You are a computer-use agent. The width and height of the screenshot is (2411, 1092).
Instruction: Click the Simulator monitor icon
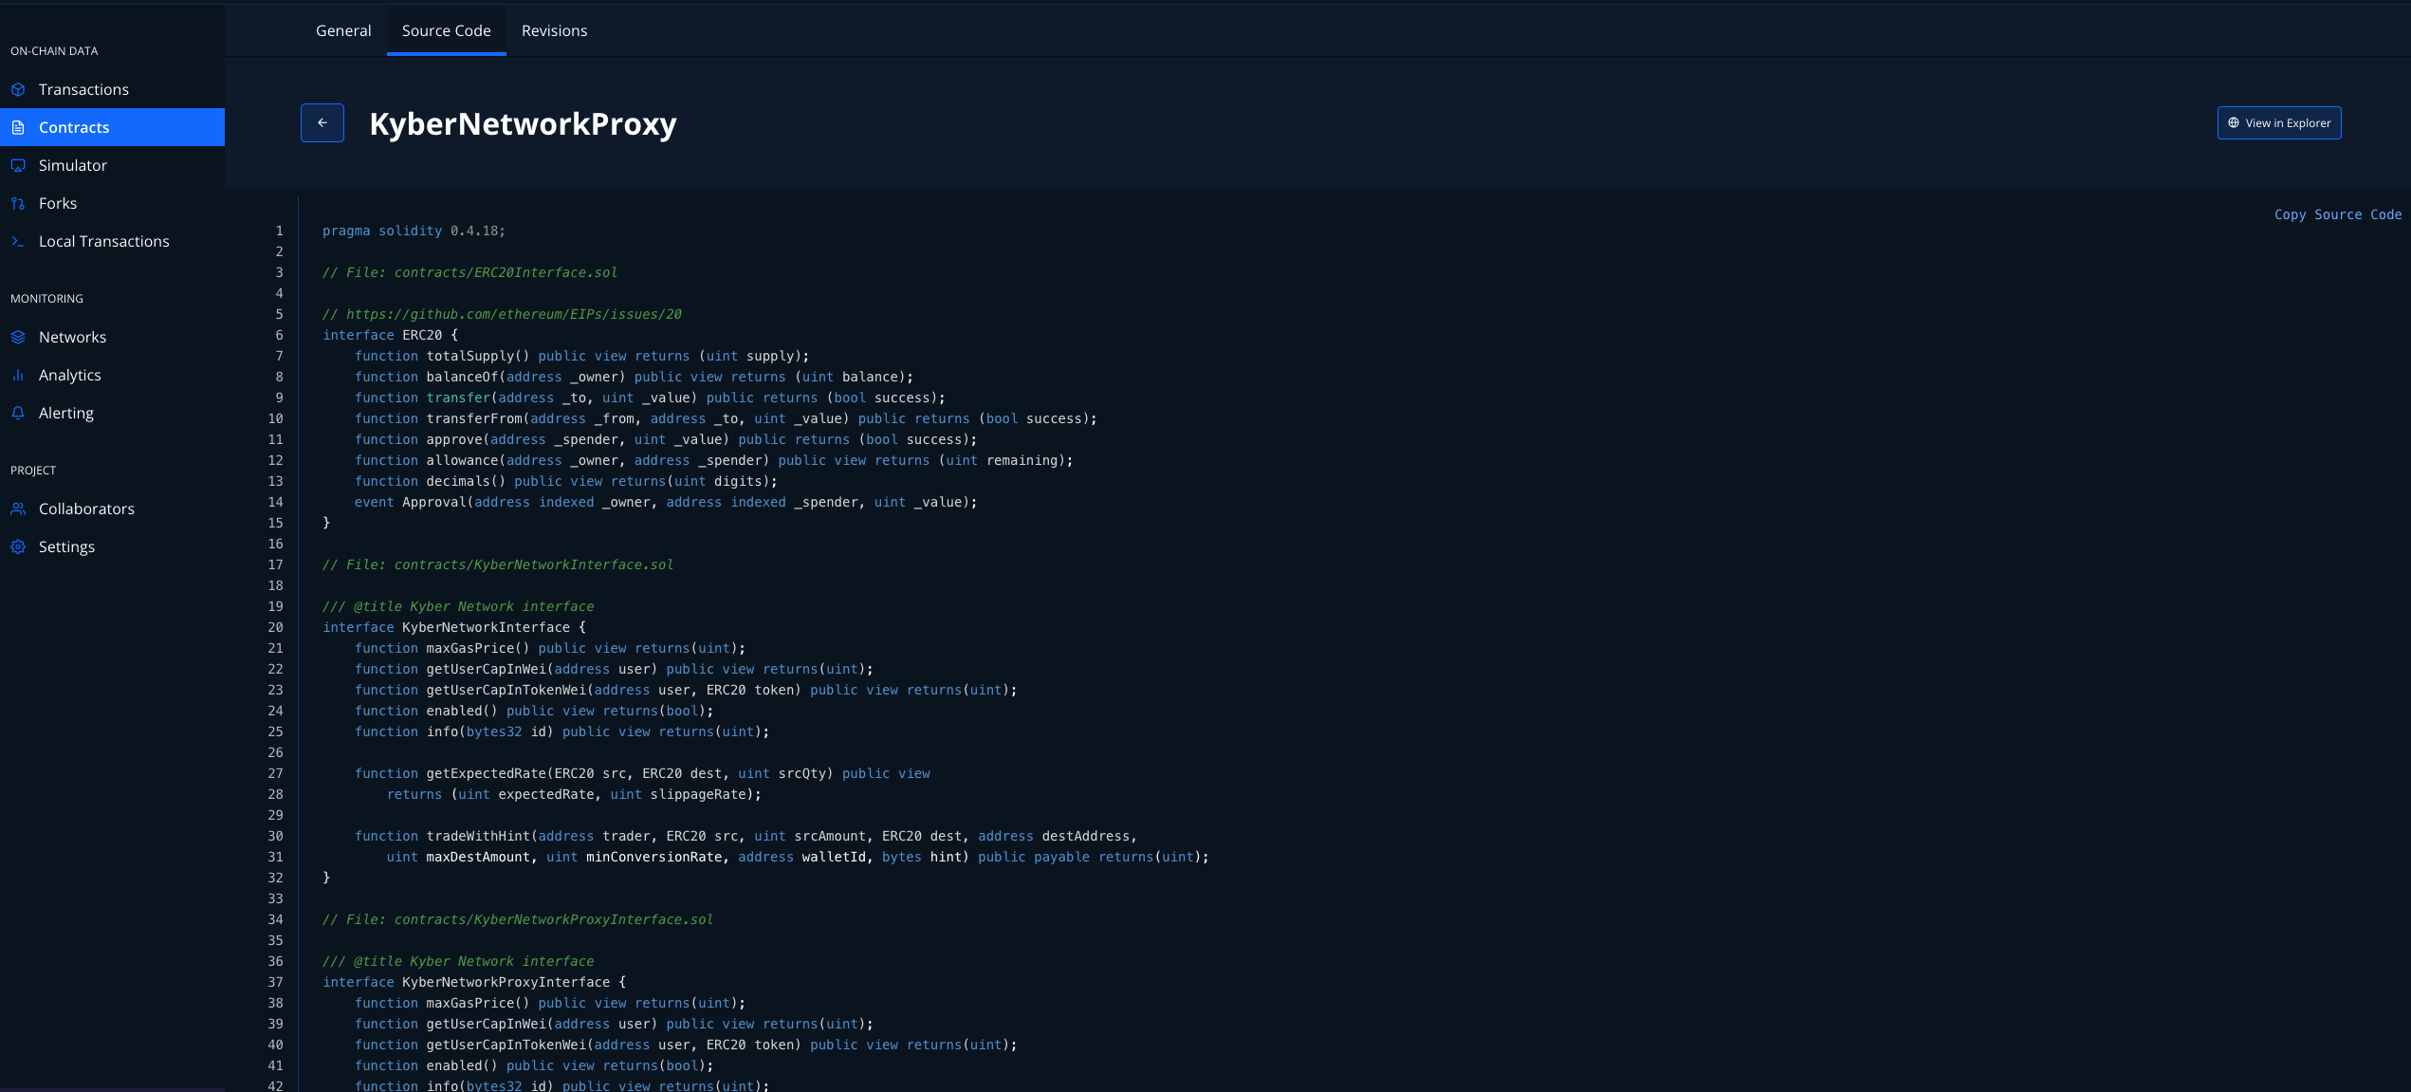(x=18, y=165)
